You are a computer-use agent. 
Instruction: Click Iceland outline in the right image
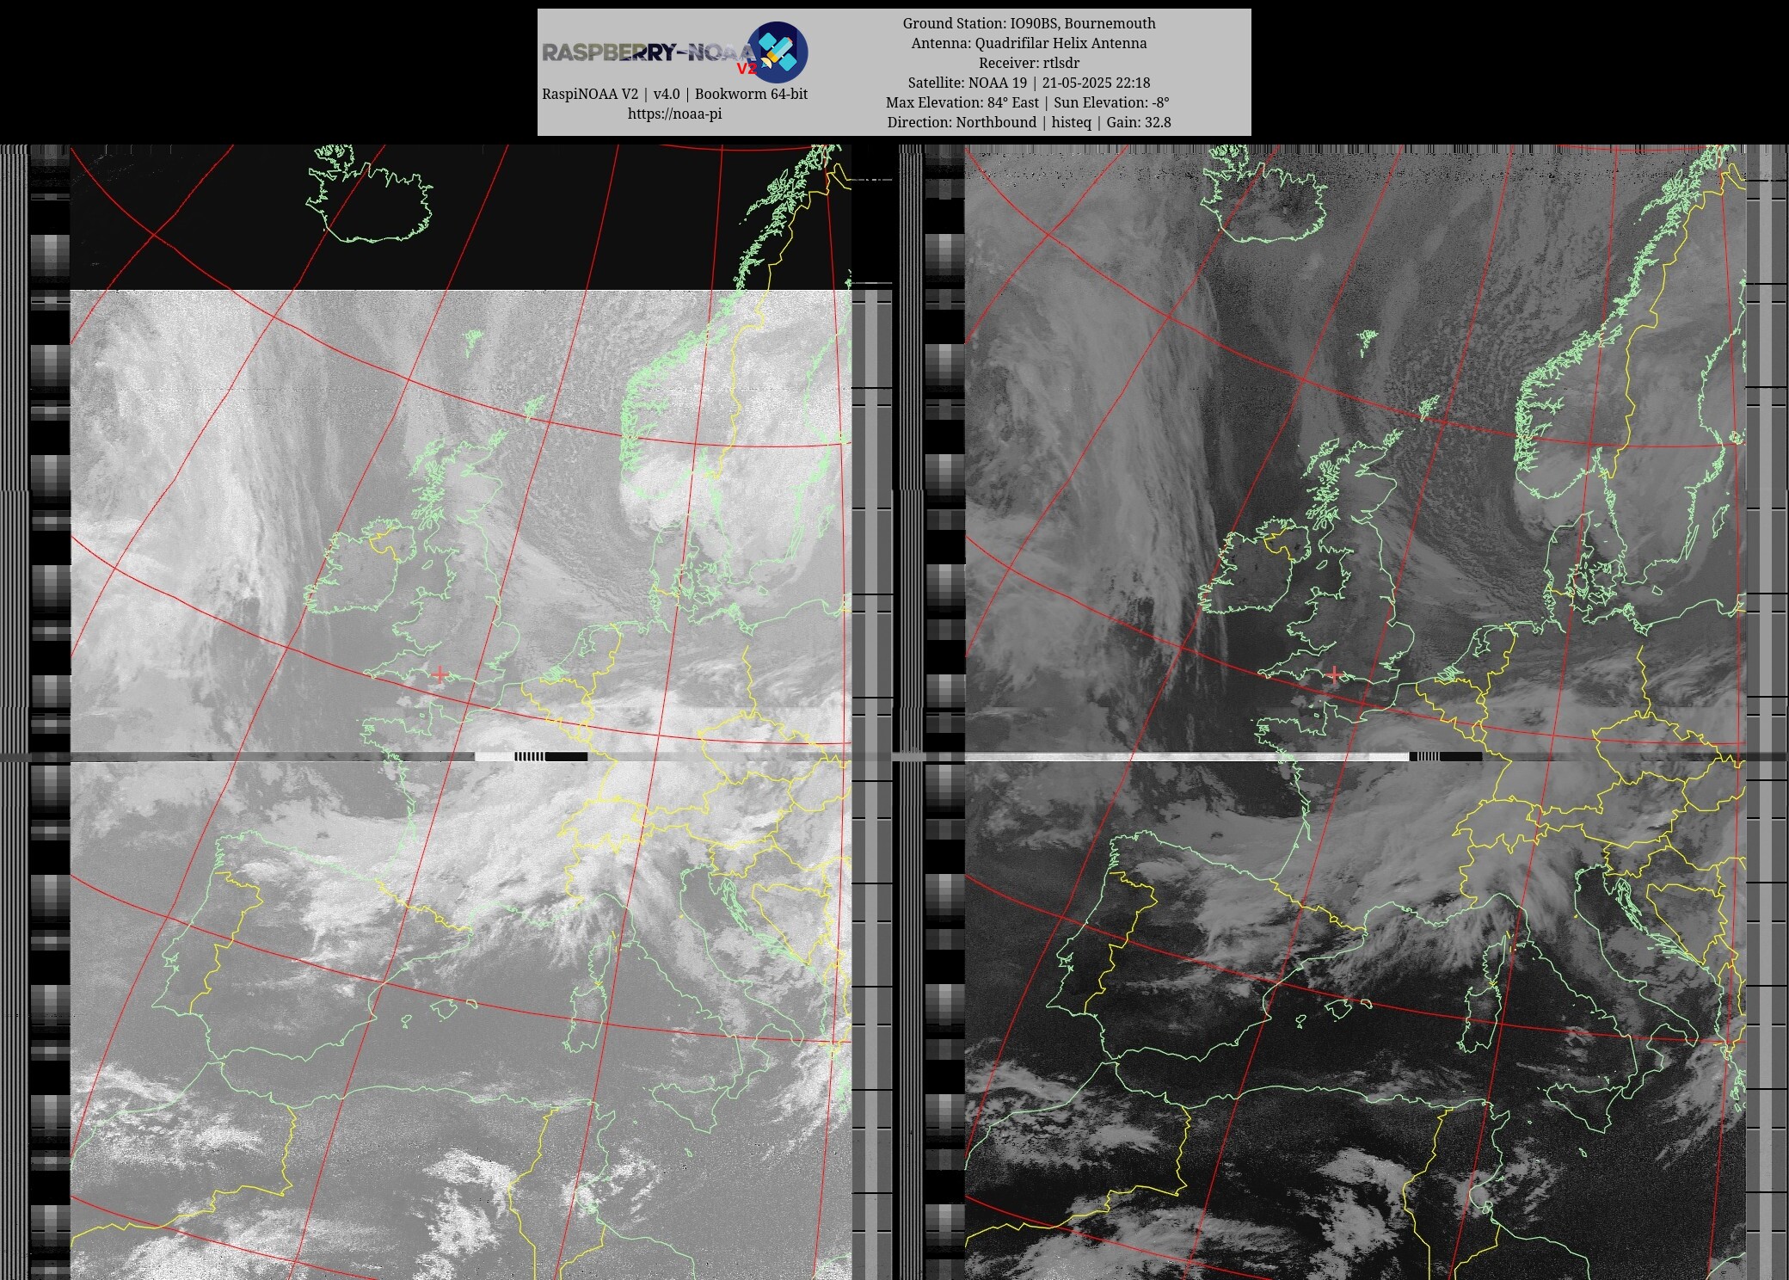tap(1264, 194)
